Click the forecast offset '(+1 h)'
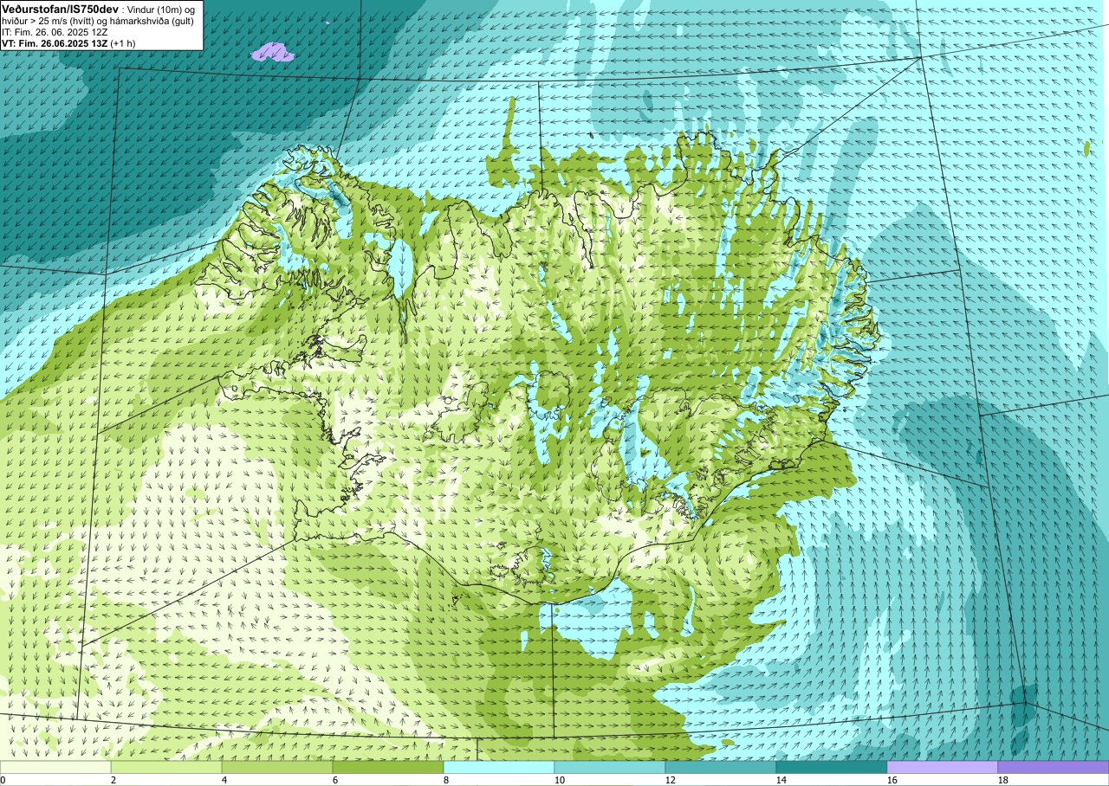 coord(123,42)
